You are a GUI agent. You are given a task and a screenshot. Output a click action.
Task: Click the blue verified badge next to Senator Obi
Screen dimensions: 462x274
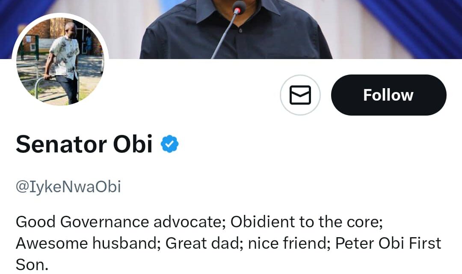click(169, 144)
